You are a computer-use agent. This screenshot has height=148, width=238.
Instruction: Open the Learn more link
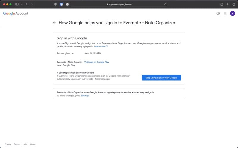pos(101,46)
